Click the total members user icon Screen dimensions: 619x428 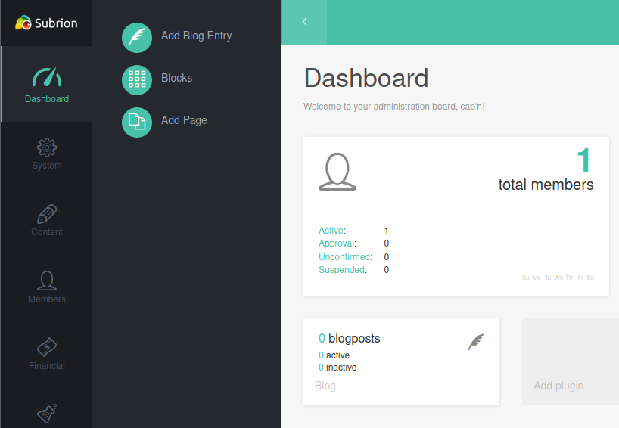(337, 172)
